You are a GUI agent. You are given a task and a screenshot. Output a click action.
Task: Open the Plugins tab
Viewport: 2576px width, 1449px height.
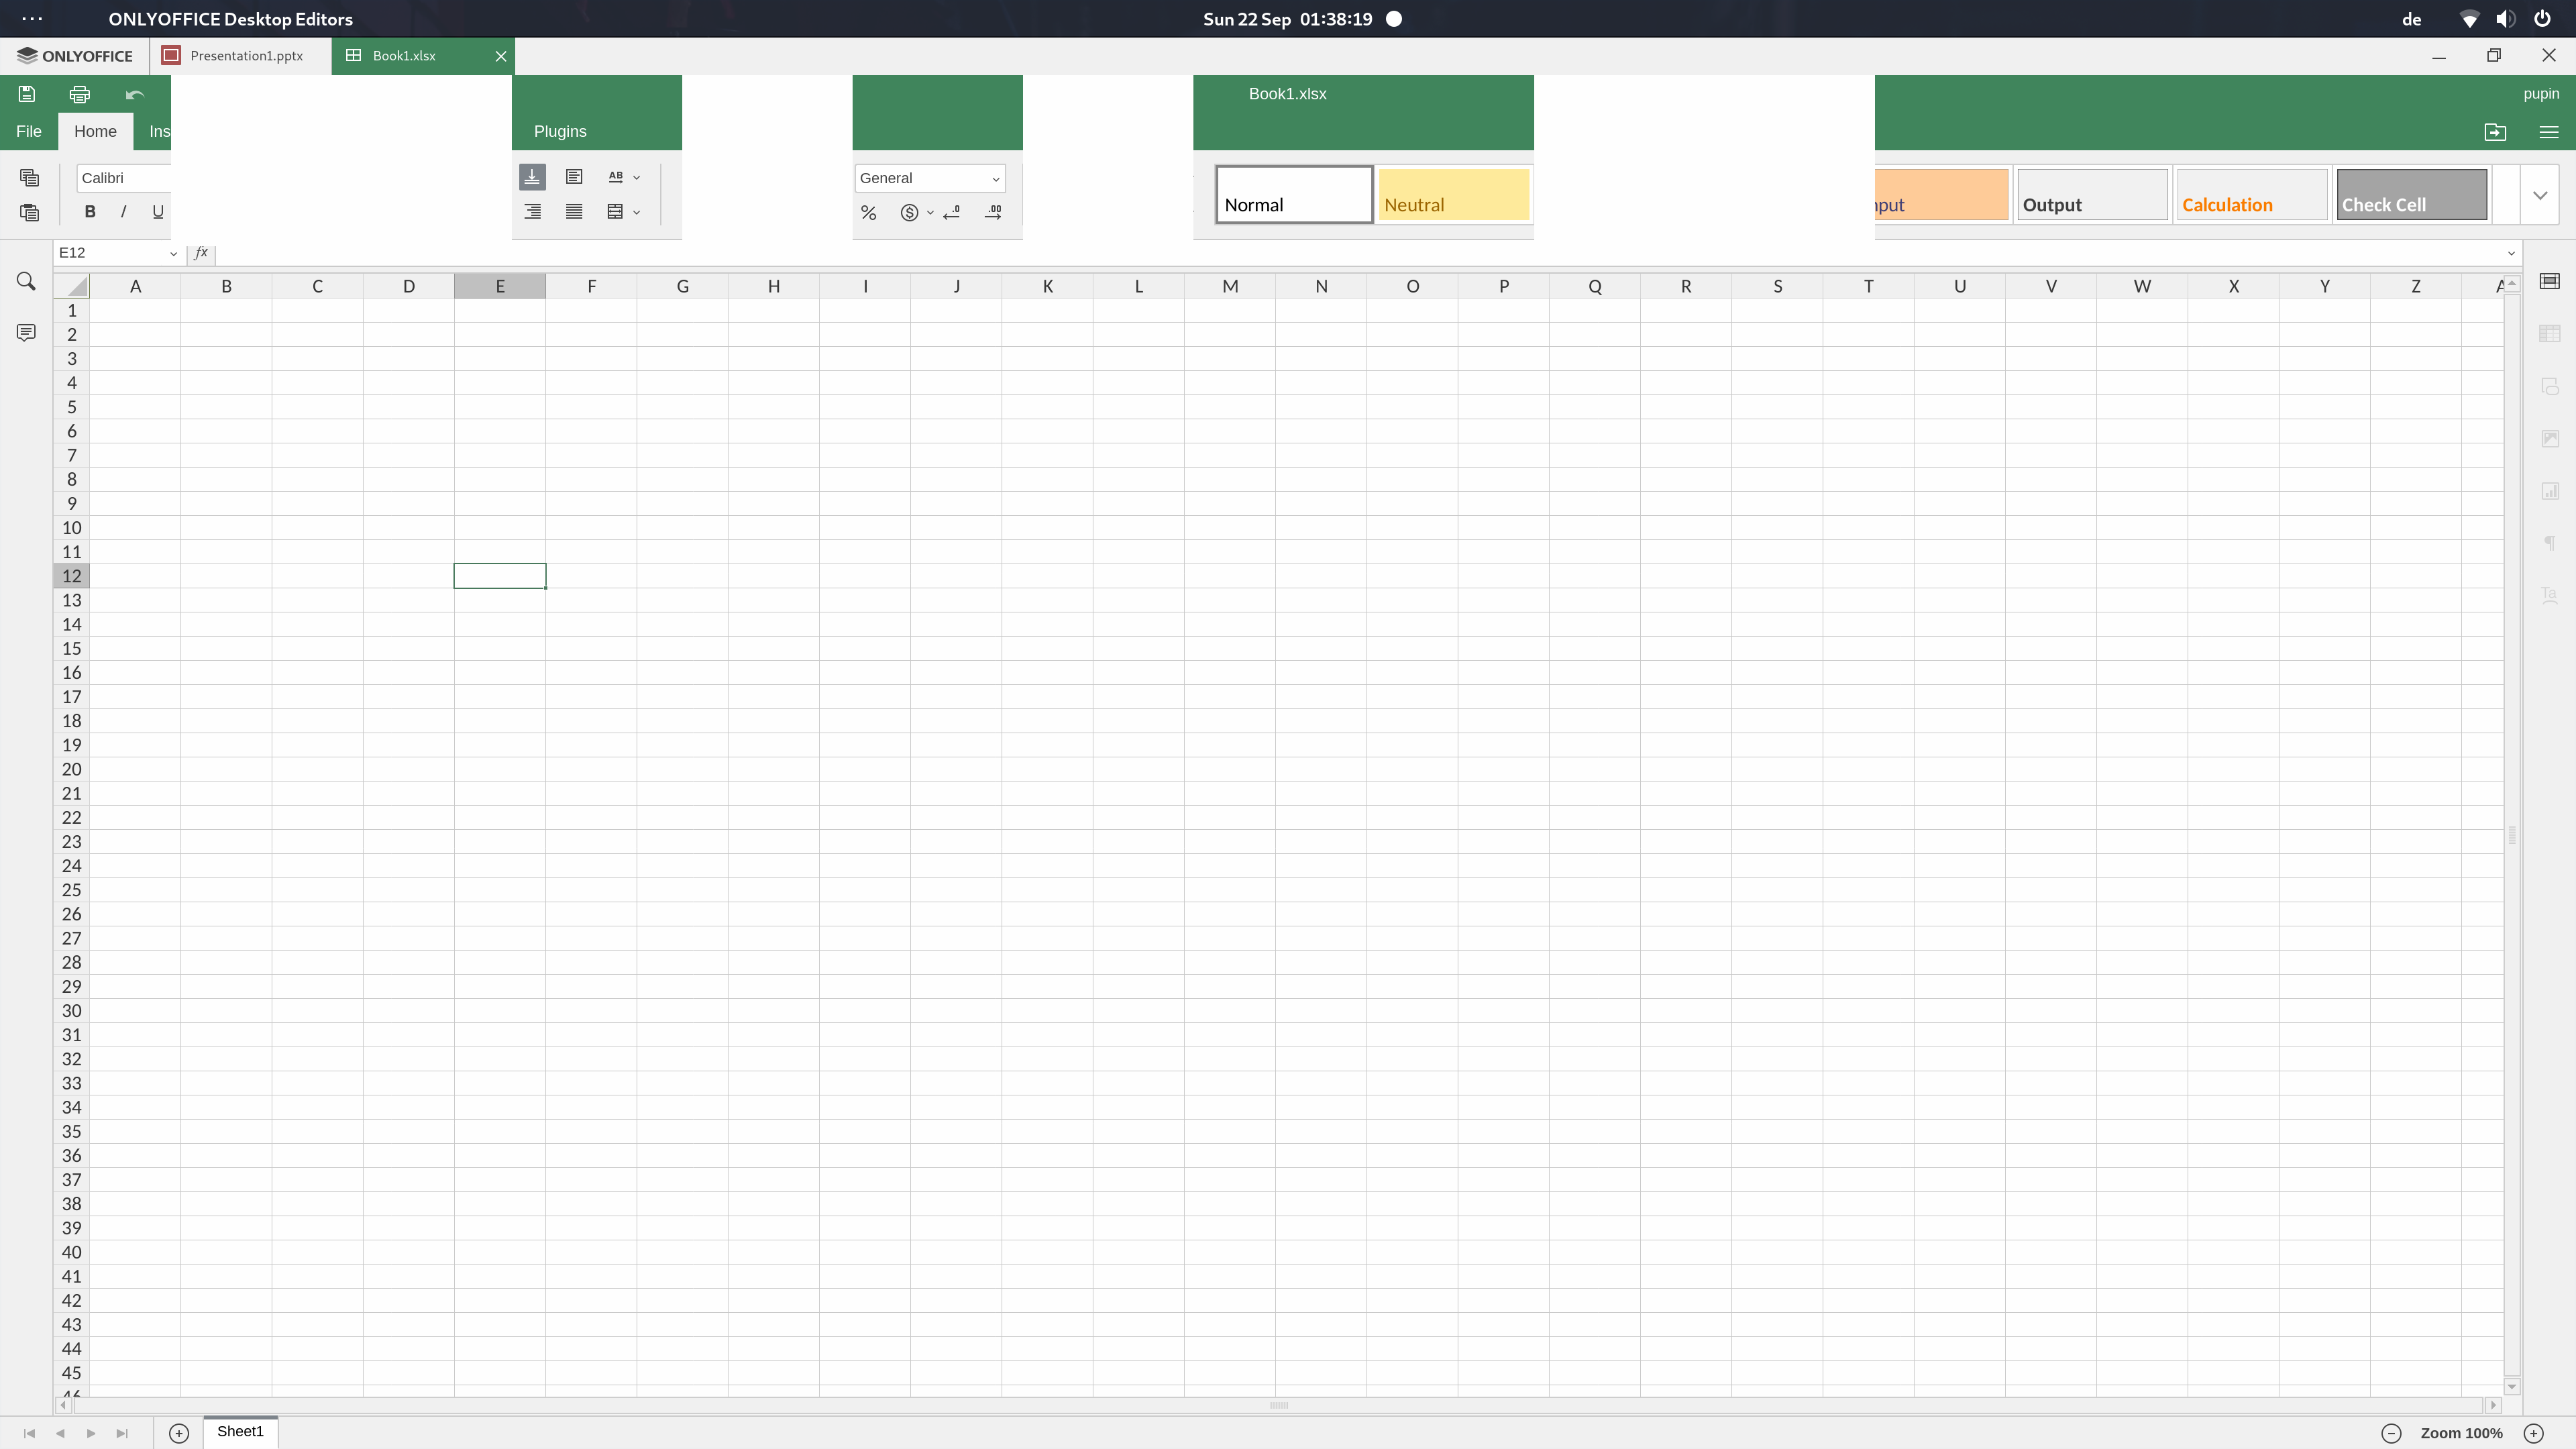click(x=560, y=131)
